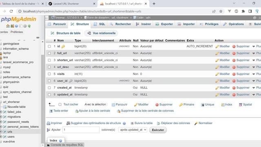Screen dimensions: 261x147
Task: Open Vue relationnelle view
Action: pyautogui.click(x=102, y=33)
